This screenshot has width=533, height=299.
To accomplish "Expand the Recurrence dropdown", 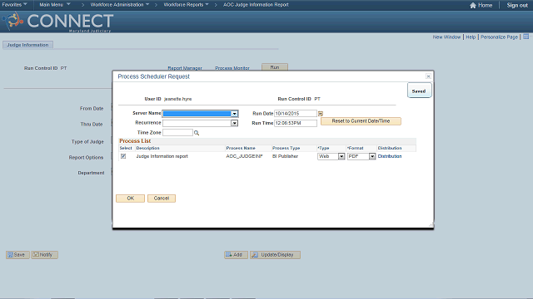I will click(234, 123).
